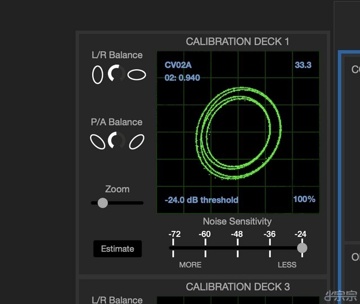Click the 33.3 speed readout in the scope
Screen dimensions: 360x304
(x=303, y=65)
